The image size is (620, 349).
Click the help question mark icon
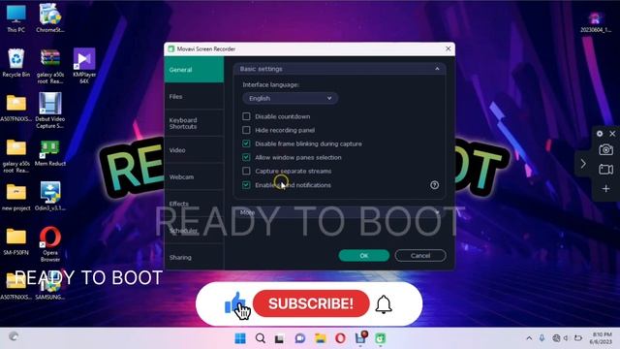434,185
